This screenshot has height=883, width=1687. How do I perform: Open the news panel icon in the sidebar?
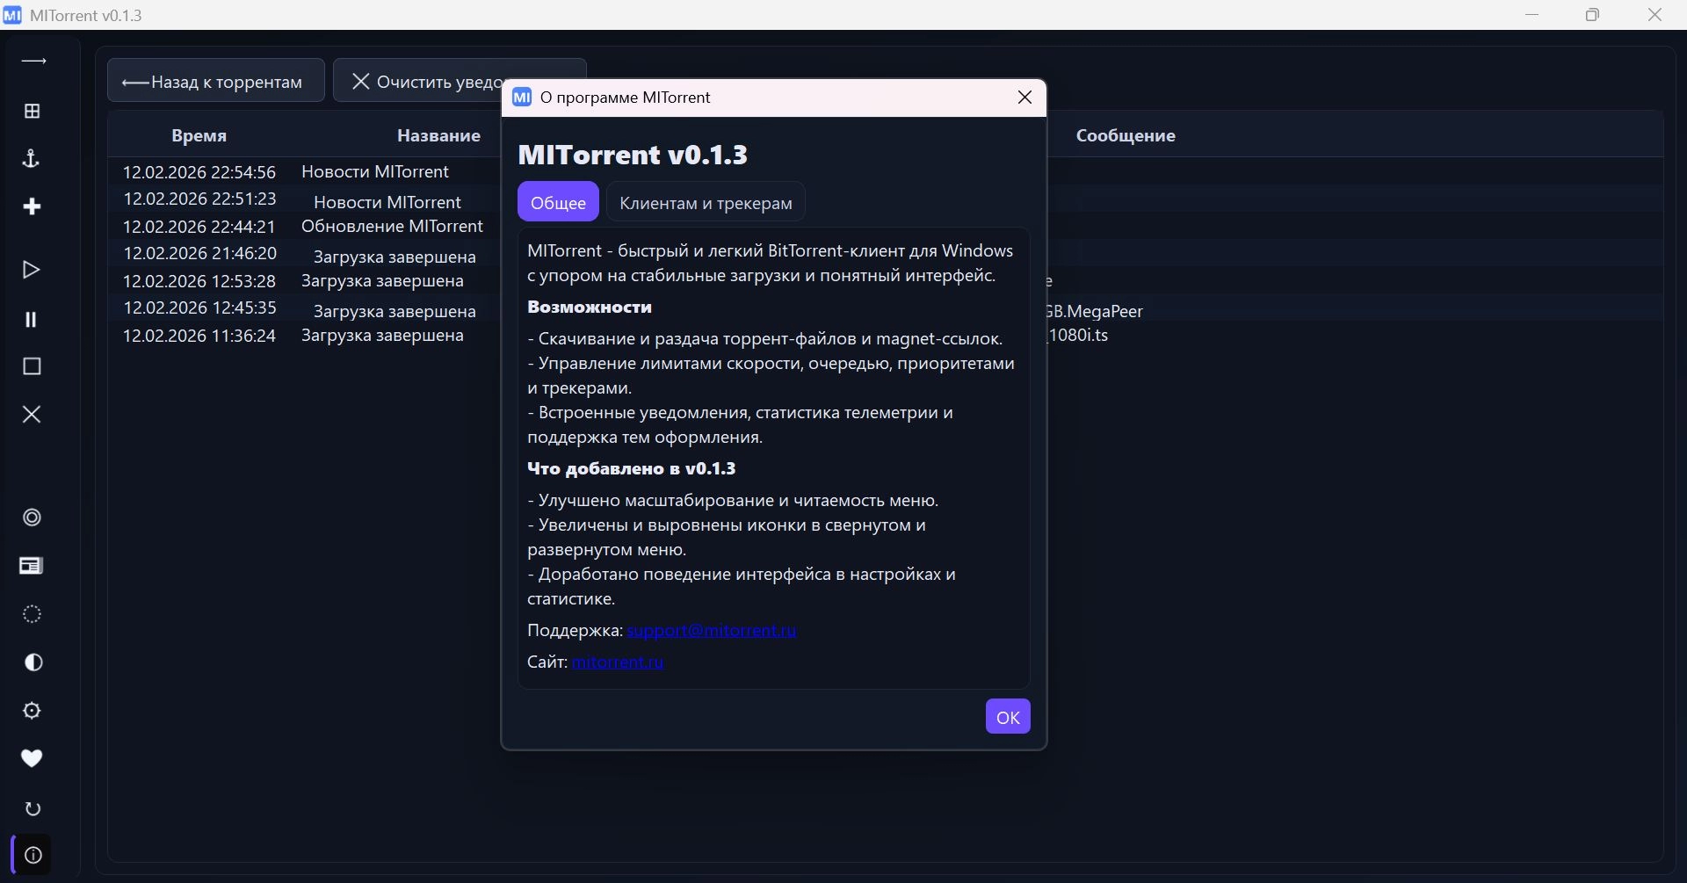coord(32,566)
